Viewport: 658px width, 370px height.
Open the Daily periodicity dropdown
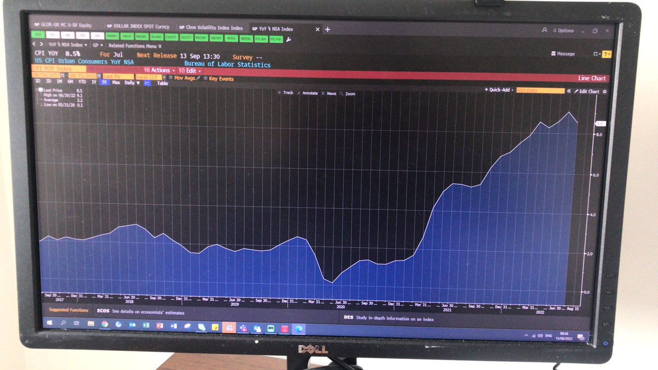pyautogui.click(x=132, y=83)
